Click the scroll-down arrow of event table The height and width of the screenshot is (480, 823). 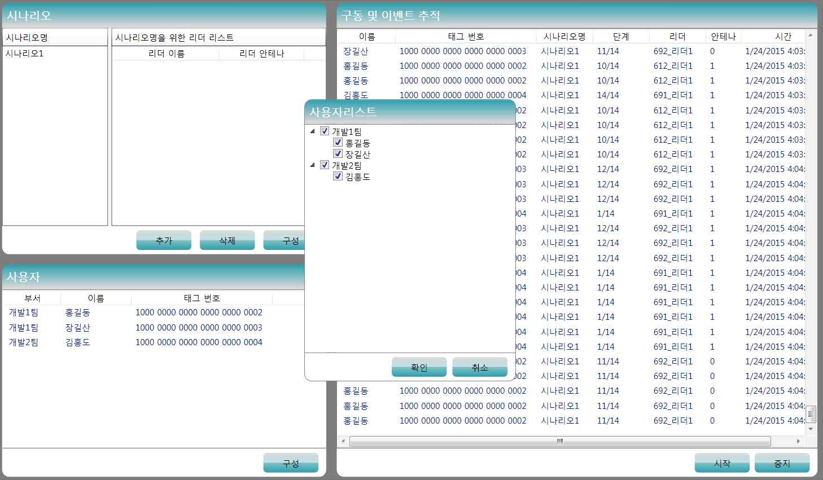click(811, 429)
